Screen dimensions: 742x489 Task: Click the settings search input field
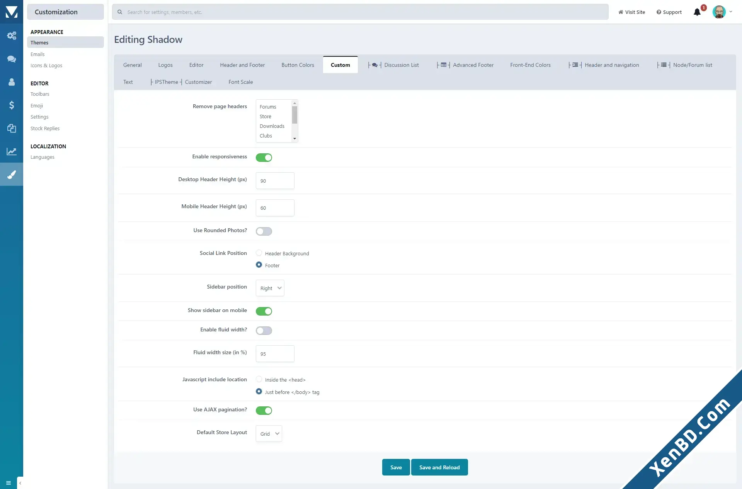click(x=360, y=12)
